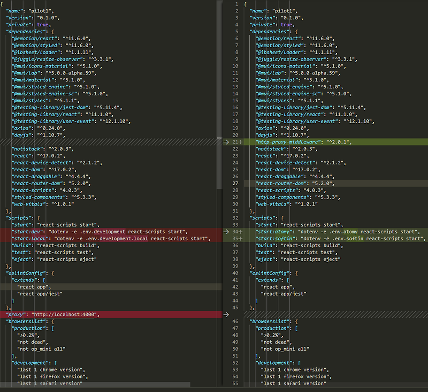Click line number 32 in the gutter
428x392 pixels.
[x=235, y=218]
